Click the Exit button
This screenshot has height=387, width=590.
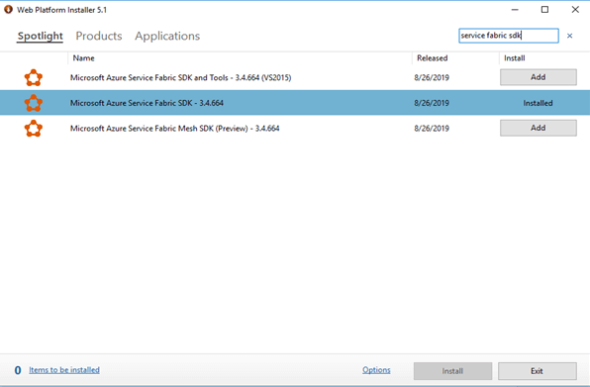(x=538, y=371)
